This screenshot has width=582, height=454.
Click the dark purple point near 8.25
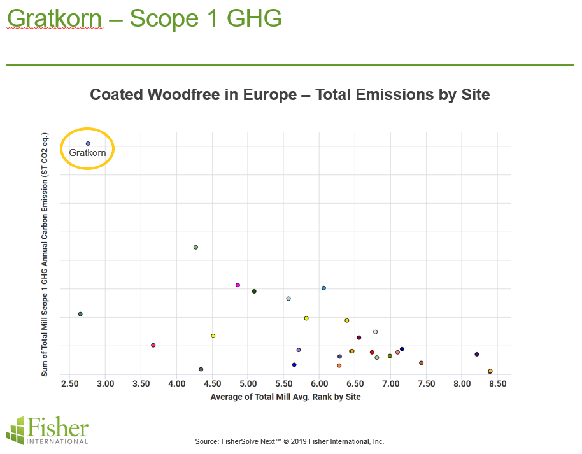(477, 355)
